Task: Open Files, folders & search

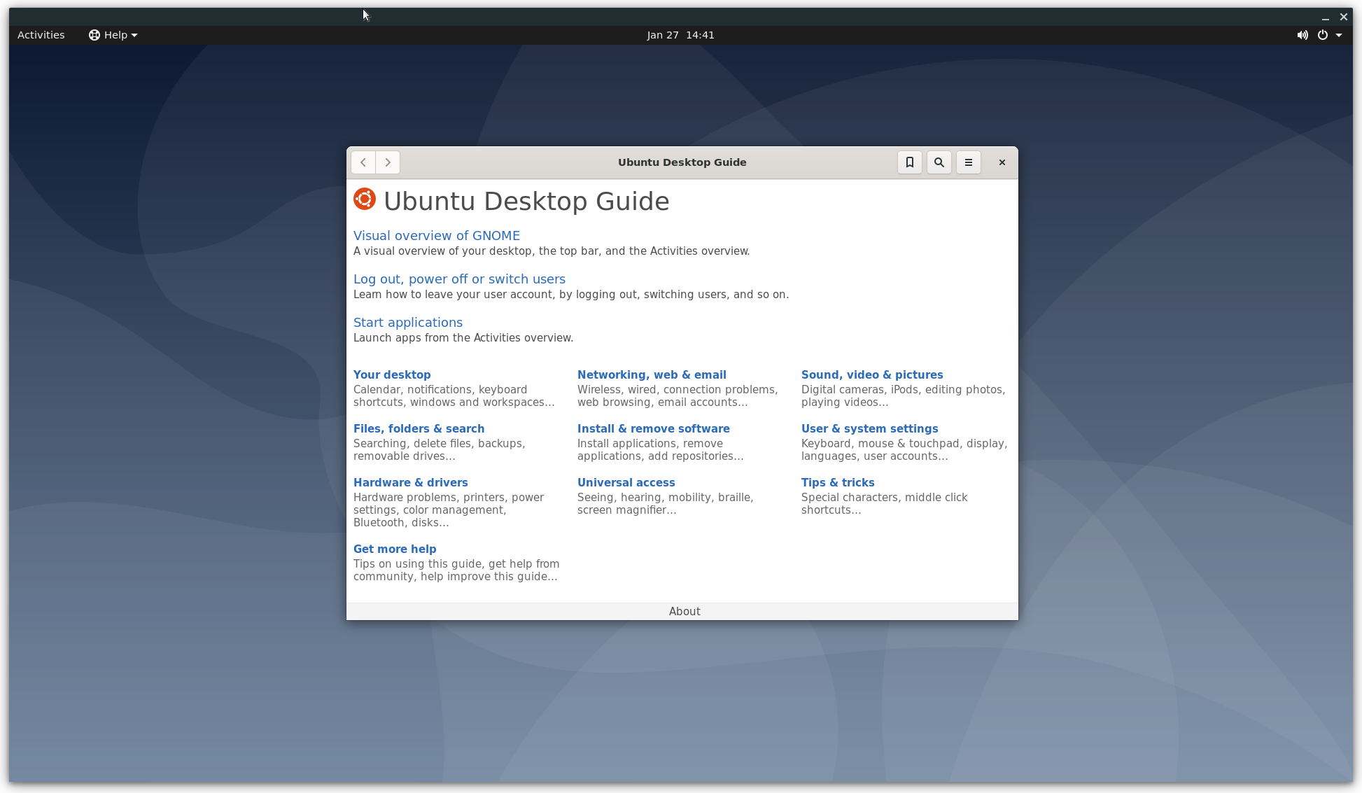Action: pyautogui.click(x=419, y=428)
